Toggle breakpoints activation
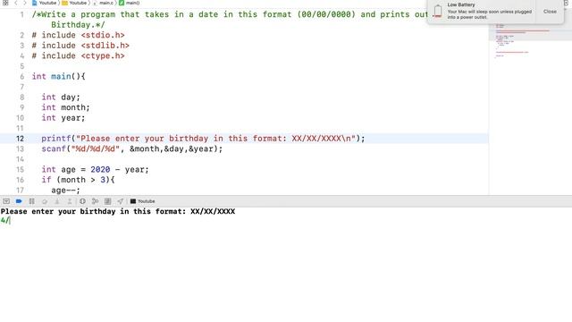572x322 pixels. pos(19,201)
